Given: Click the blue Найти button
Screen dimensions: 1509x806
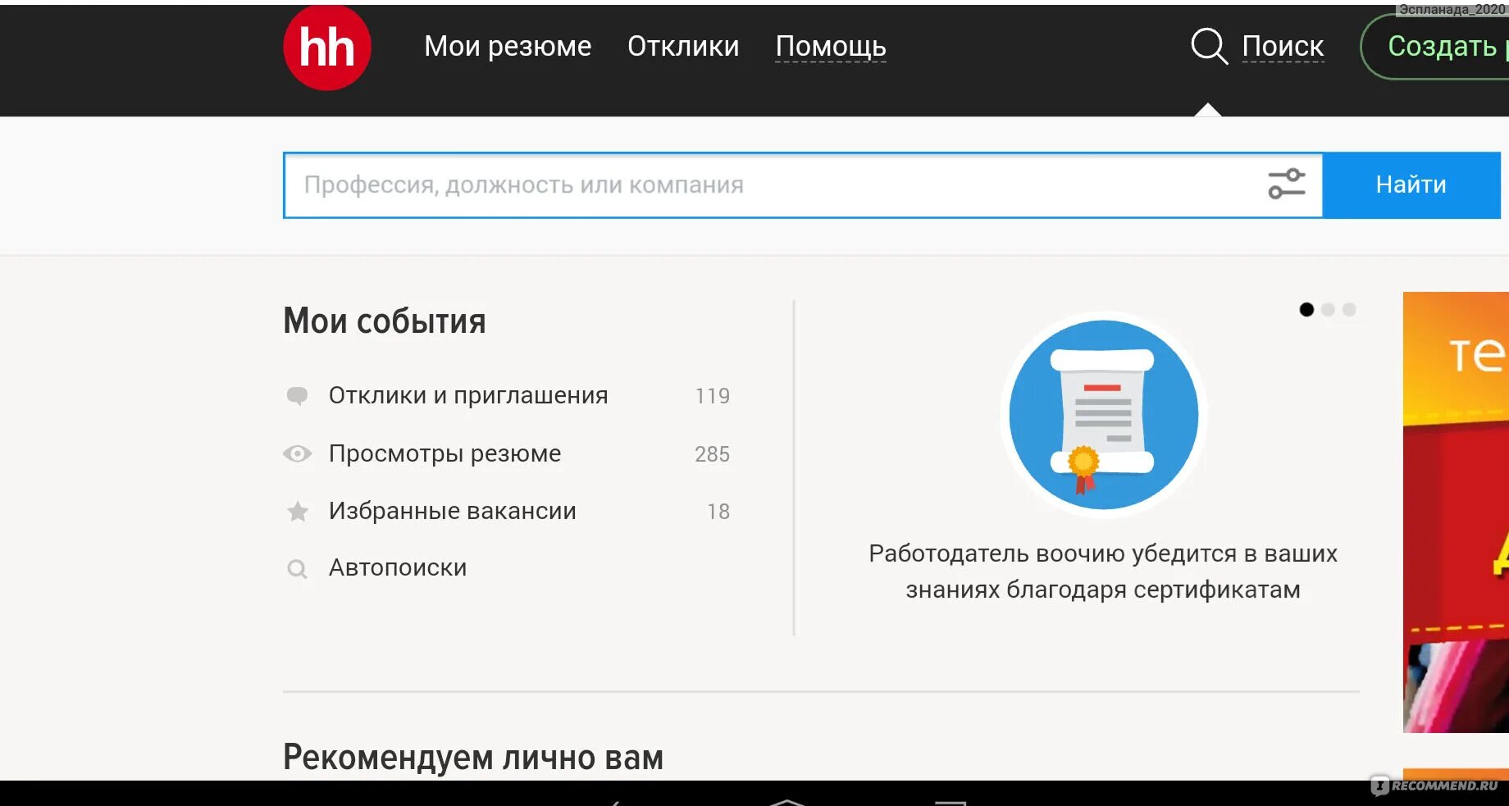Looking at the screenshot, I should [1411, 184].
